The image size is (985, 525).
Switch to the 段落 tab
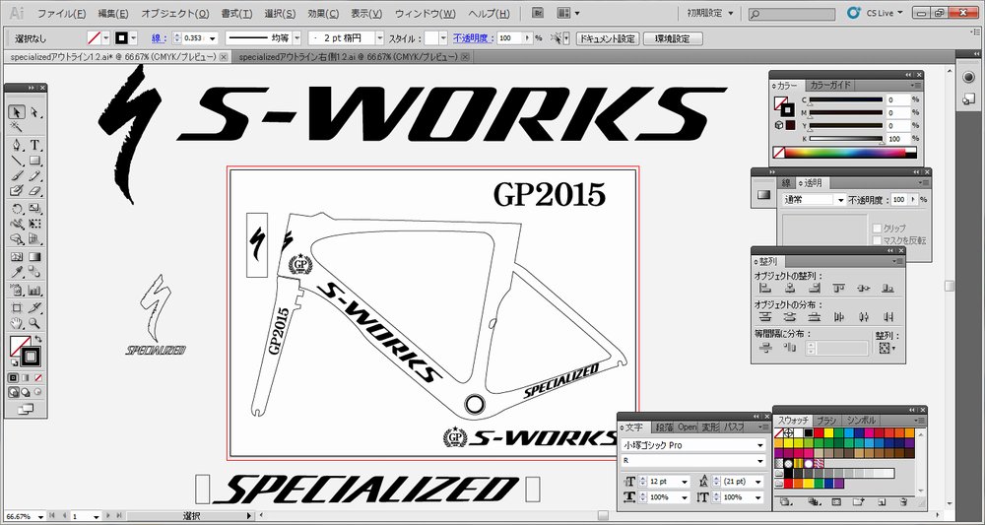tap(665, 427)
